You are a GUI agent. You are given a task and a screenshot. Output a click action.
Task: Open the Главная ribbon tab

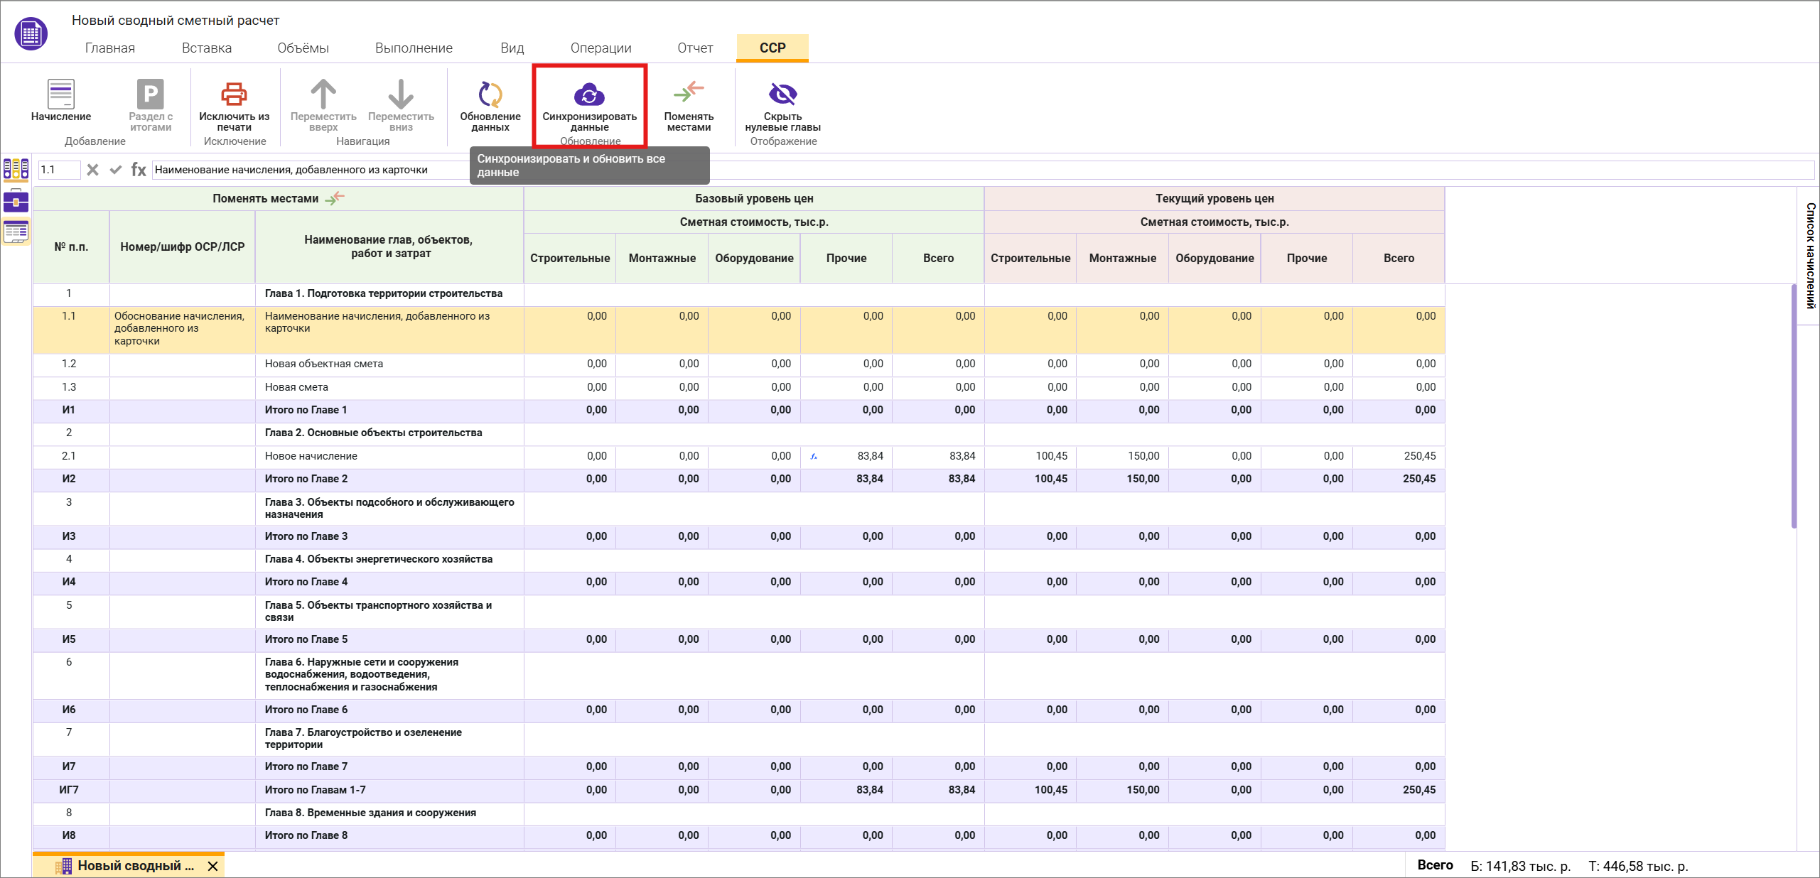[x=110, y=48]
